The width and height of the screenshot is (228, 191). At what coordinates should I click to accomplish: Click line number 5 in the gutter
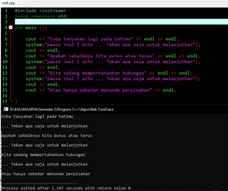click(6, 33)
